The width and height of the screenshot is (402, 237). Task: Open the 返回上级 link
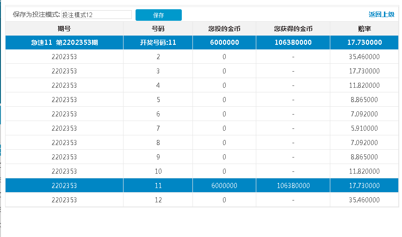point(381,14)
